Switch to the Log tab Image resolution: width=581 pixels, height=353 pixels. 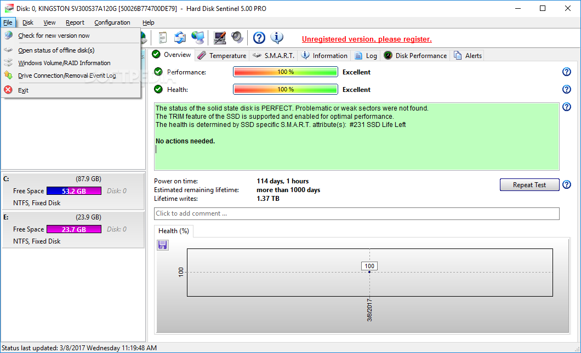click(366, 55)
